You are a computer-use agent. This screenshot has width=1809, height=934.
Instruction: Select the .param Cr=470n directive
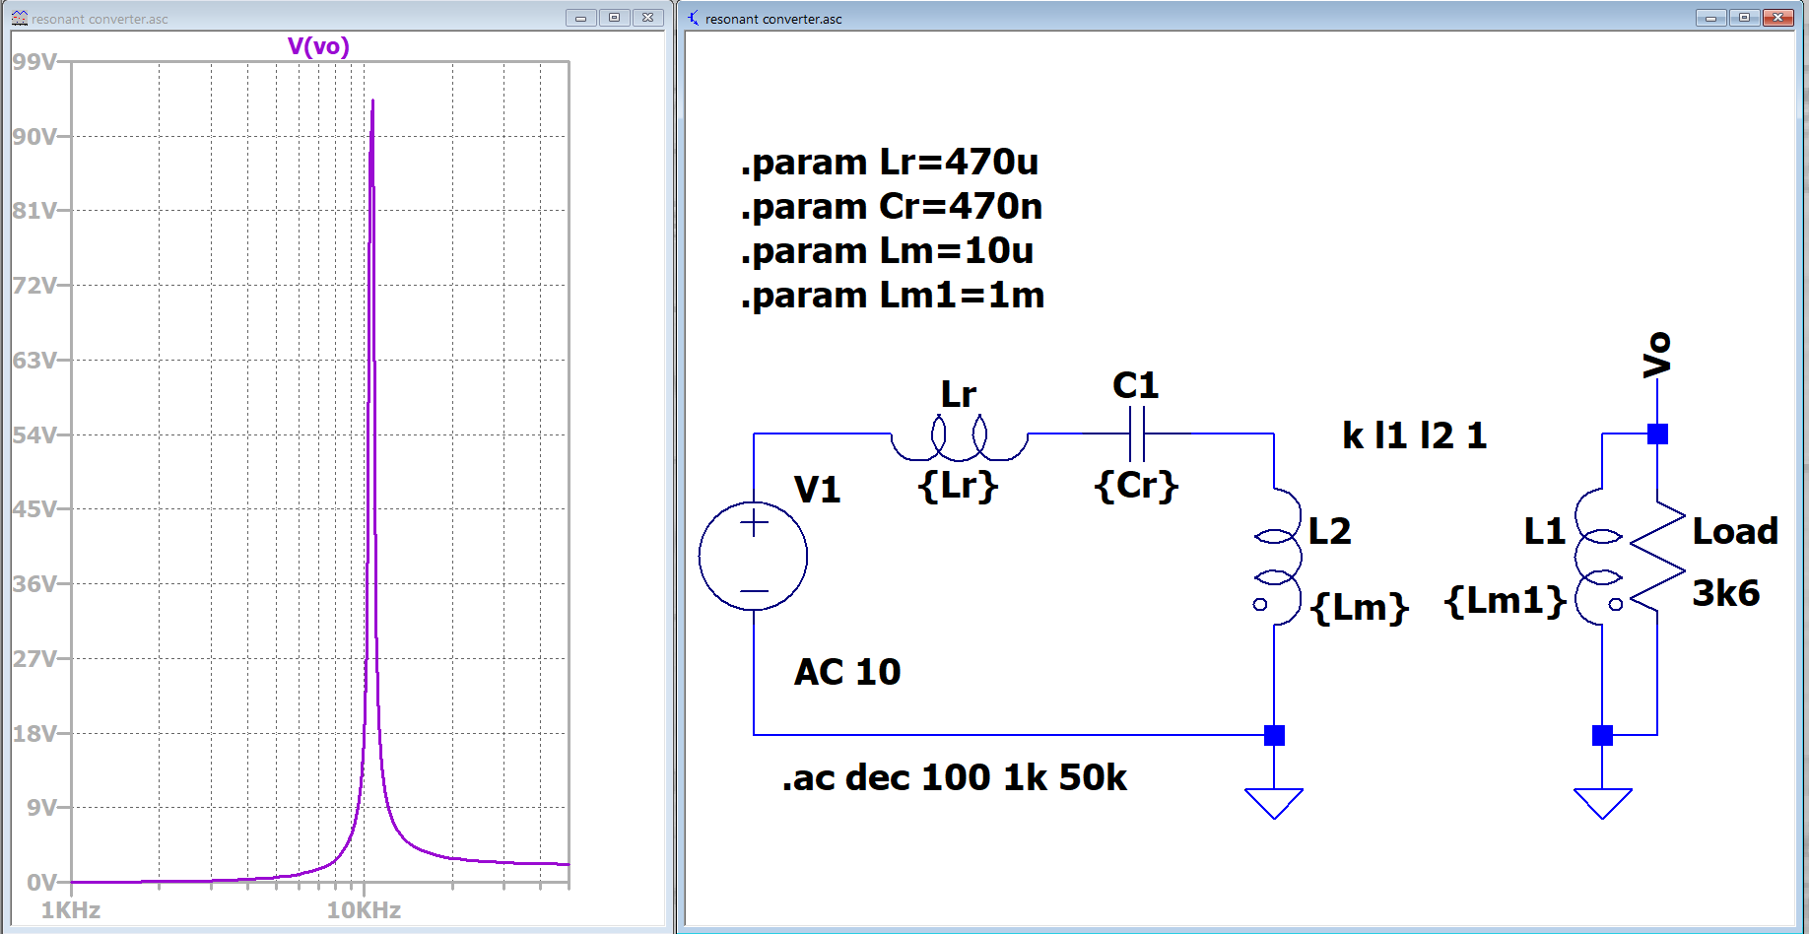pos(891,206)
